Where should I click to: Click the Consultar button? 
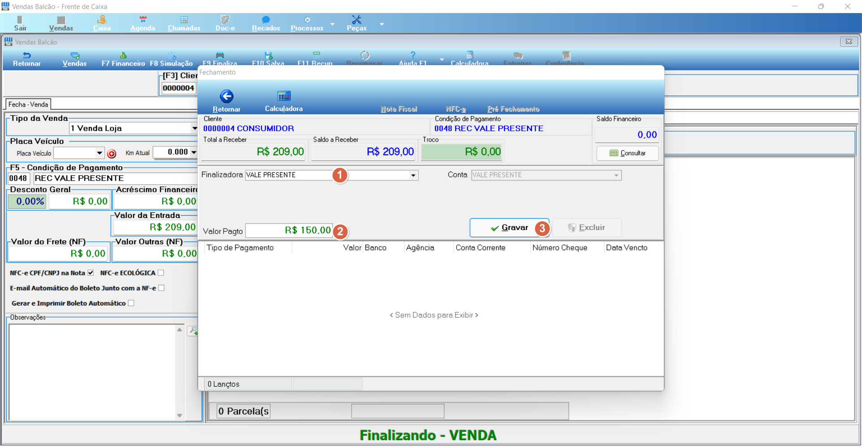point(627,153)
